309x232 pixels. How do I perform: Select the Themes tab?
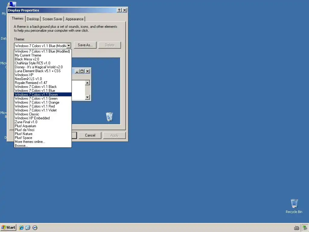pos(18,18)
